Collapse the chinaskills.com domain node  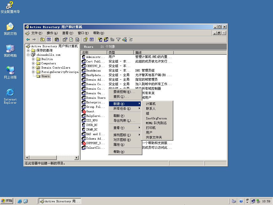click(x=28, y=55)
